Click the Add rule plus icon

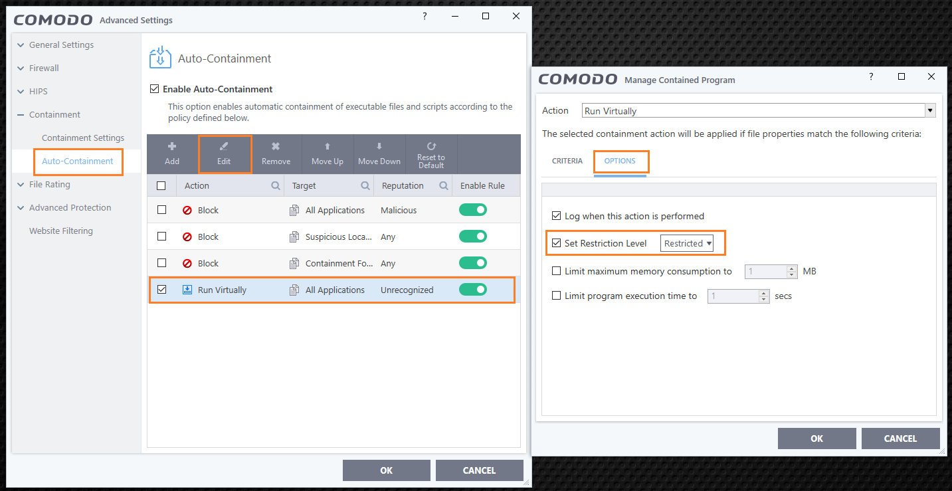point(172,146)
